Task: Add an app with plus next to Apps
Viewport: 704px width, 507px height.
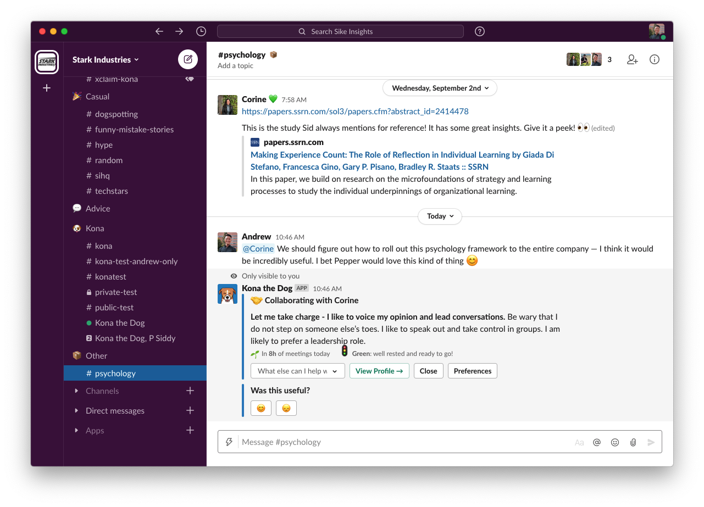Action: [190, 430]
